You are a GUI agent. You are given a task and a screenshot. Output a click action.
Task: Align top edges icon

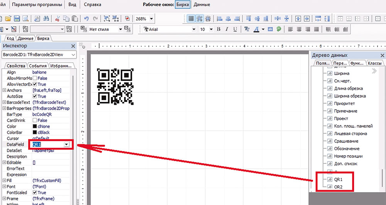pyautogui.click(x=249, y=19)
